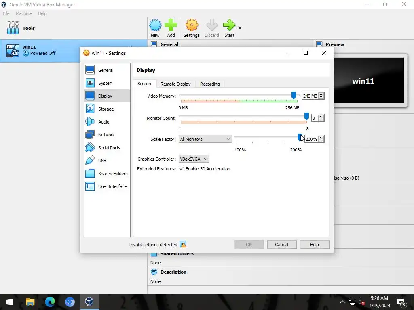Click the Monitor Count value field
Image resolution: width=414 pixels, height=310 pixels.
315,118
